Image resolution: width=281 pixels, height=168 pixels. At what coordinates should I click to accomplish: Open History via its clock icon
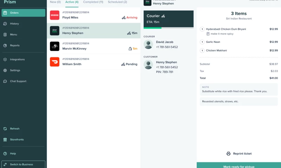pyautogui.click(x=5, y=24)
